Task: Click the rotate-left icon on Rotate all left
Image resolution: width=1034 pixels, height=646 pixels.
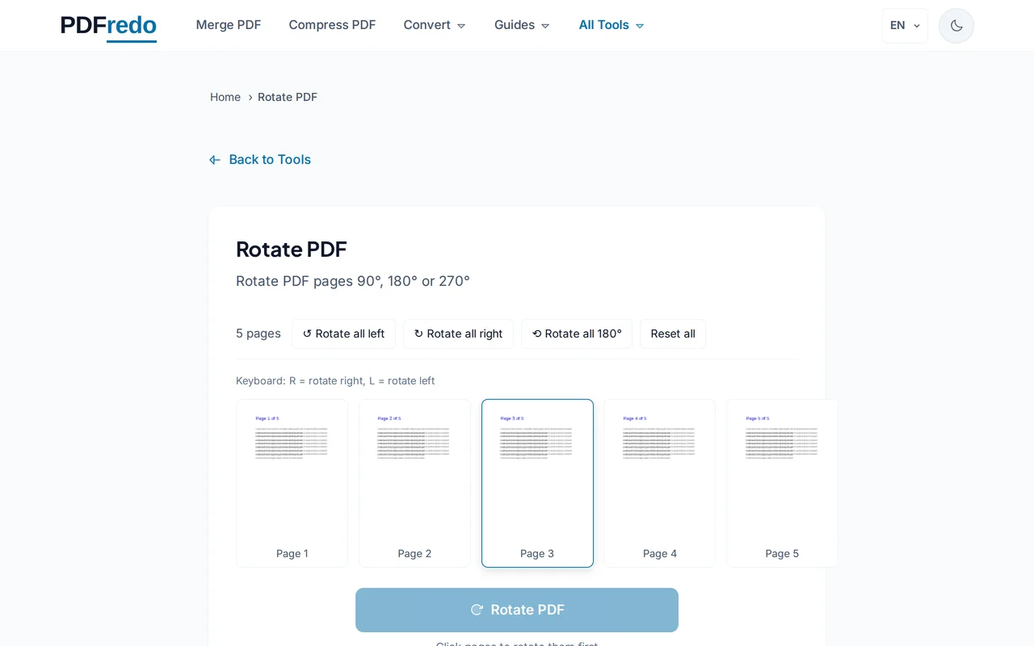Action: coord(305,333)
